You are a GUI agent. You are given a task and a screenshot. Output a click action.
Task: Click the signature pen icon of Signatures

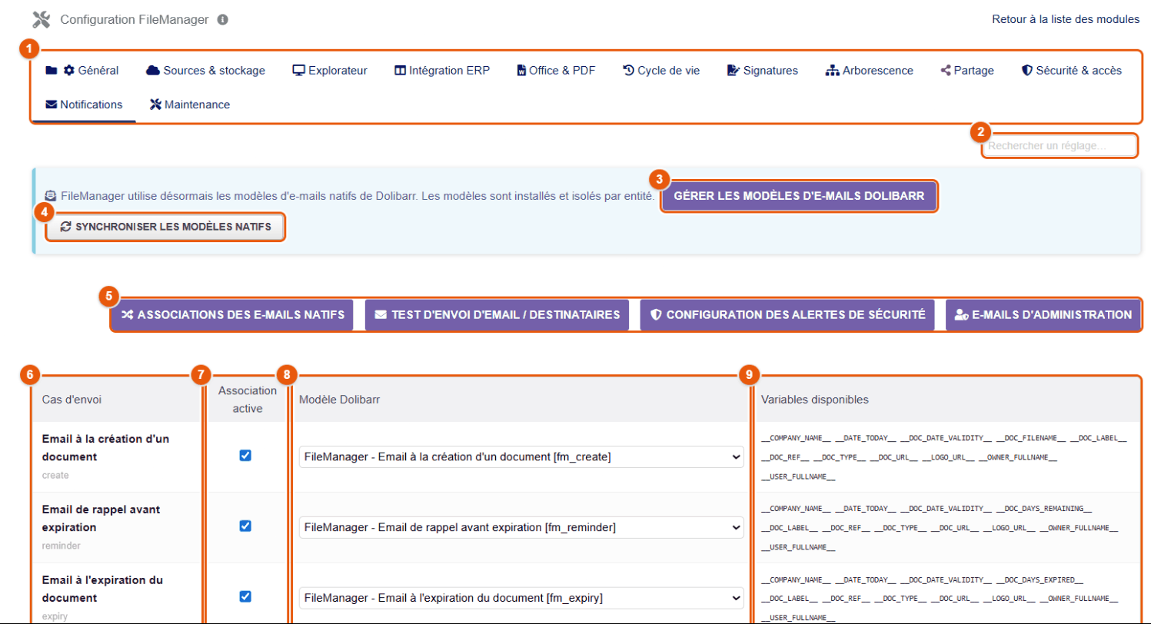coord(734,71)
